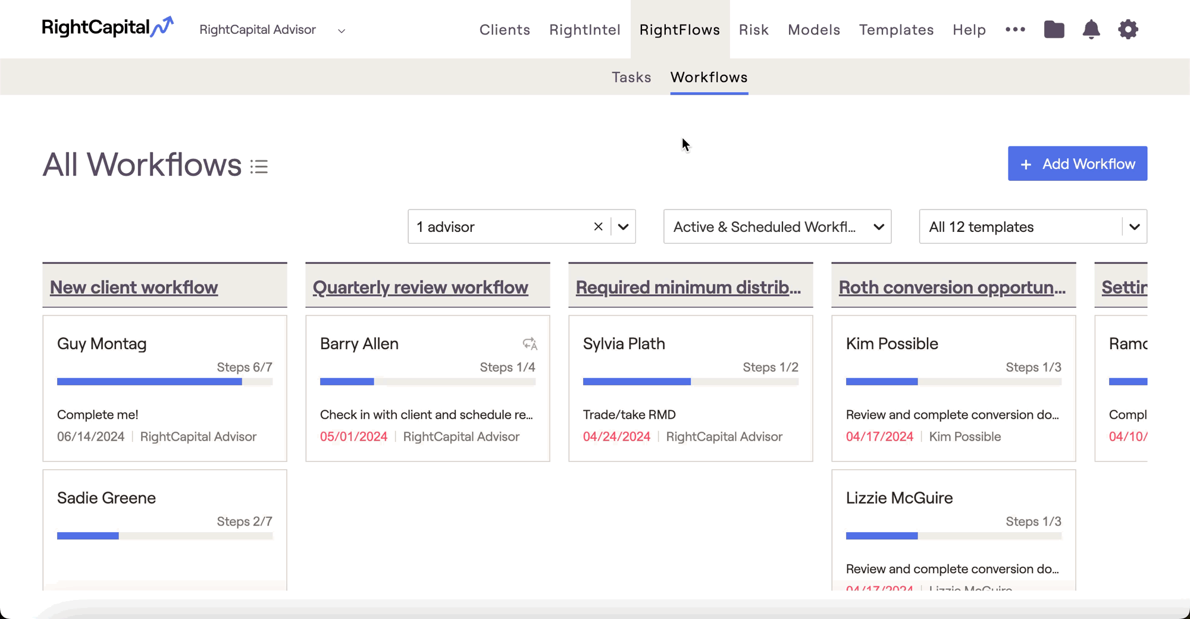Click the three-dot more menu

(x=1015, y=29)
